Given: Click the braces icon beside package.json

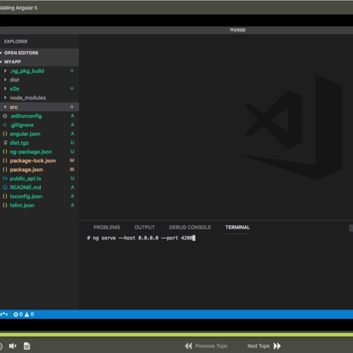Looking at the screenshot, I should click(5, 169).
